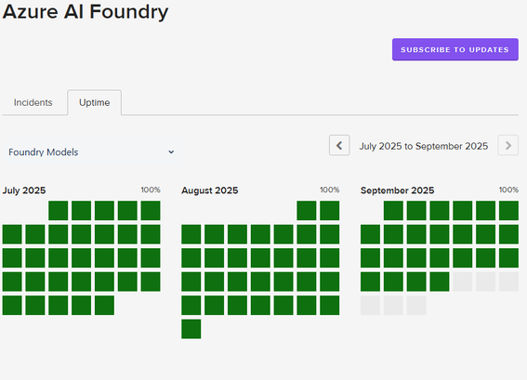The image size is (527, 380).
Task: Go to previous months with left chevron
Action: tap(339, 145)
